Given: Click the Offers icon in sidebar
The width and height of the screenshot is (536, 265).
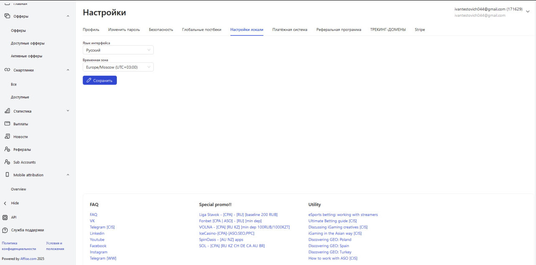Looking at the screenshot, I should pyautogui.click(x=7, y=16).
